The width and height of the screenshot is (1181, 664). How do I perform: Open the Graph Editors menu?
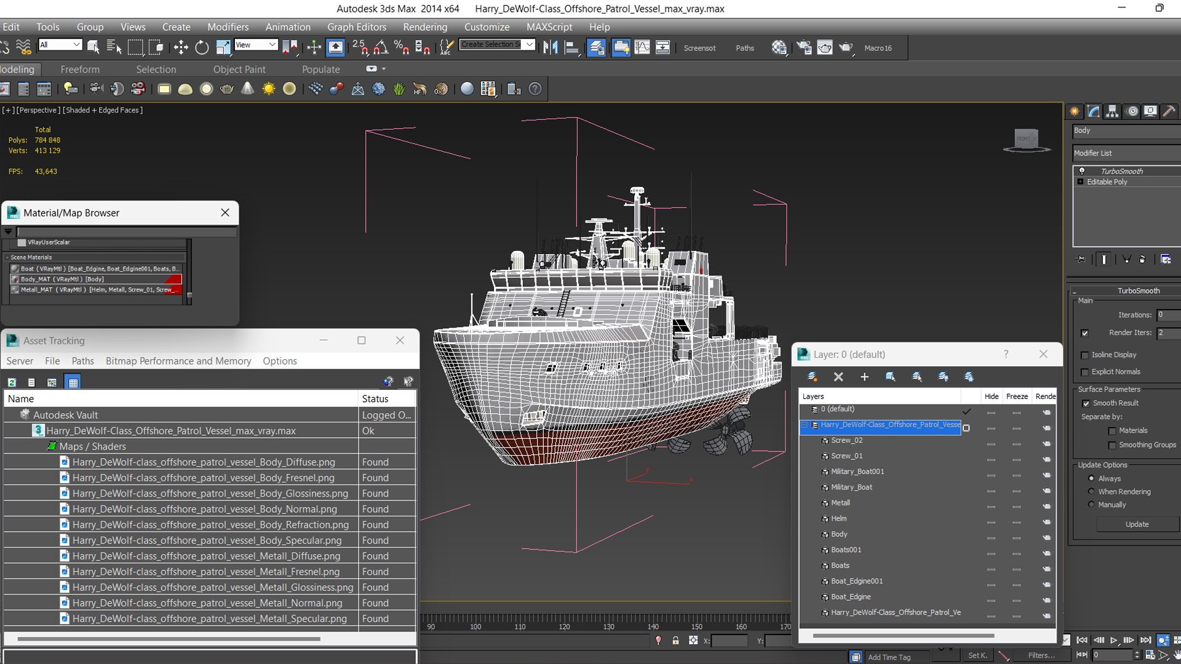[x=357, y=27]
